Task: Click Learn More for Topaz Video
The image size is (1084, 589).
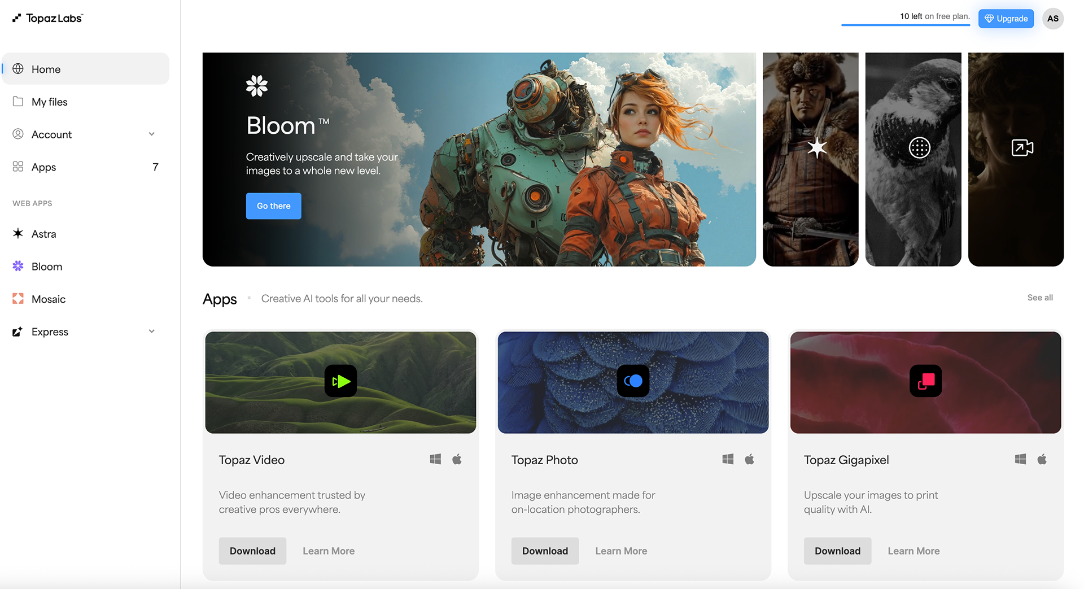Action: click(x=329, y=551)
